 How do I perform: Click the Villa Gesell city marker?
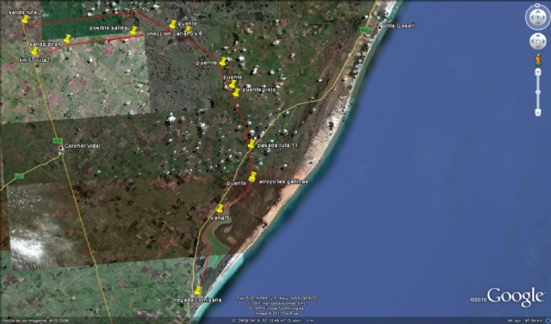(x=380, y=28)
